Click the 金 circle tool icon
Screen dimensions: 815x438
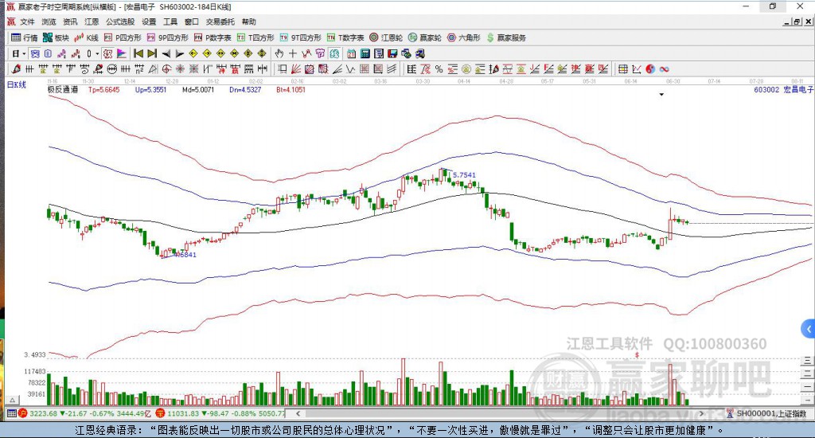(x=466, y=69)
